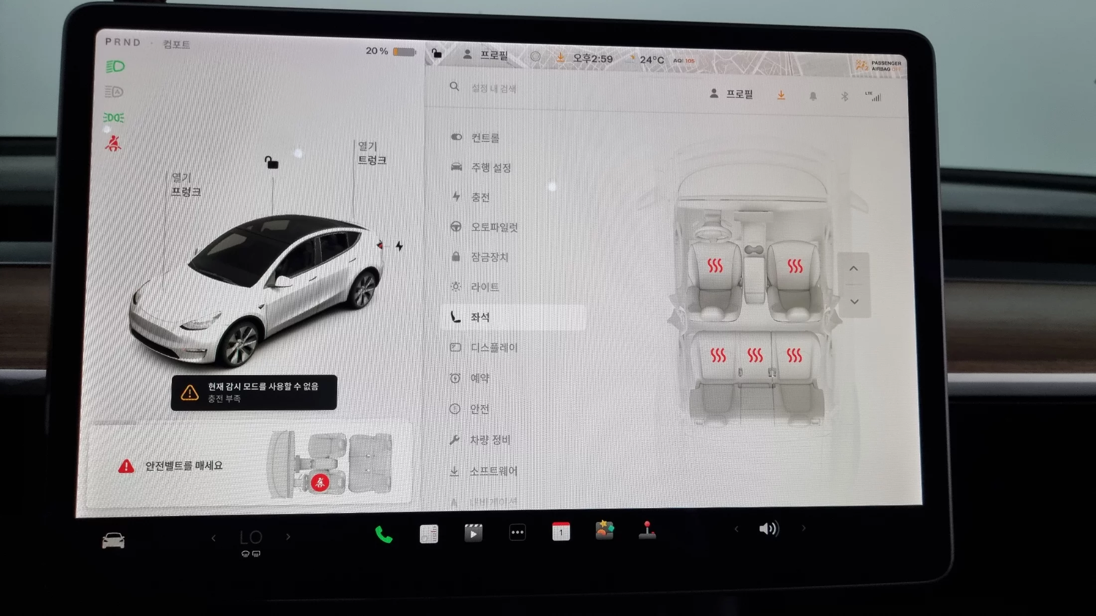The width and height of the screenshot is (1096, 616).
Task: Increase the temperature with the right arrow
Action: 288,537
